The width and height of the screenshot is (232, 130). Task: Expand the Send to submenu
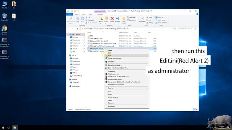(x=127, y=88)
